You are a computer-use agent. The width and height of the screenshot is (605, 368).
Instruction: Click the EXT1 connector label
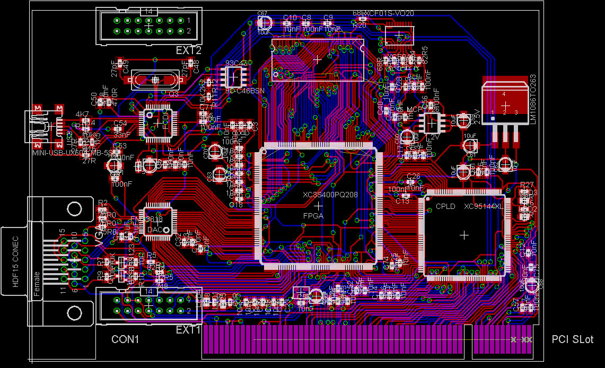click(x=189, y=330)
